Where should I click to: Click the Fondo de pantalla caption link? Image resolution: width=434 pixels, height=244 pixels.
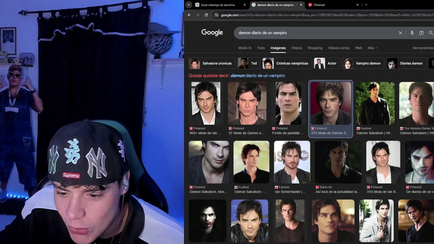pos(288,133)
